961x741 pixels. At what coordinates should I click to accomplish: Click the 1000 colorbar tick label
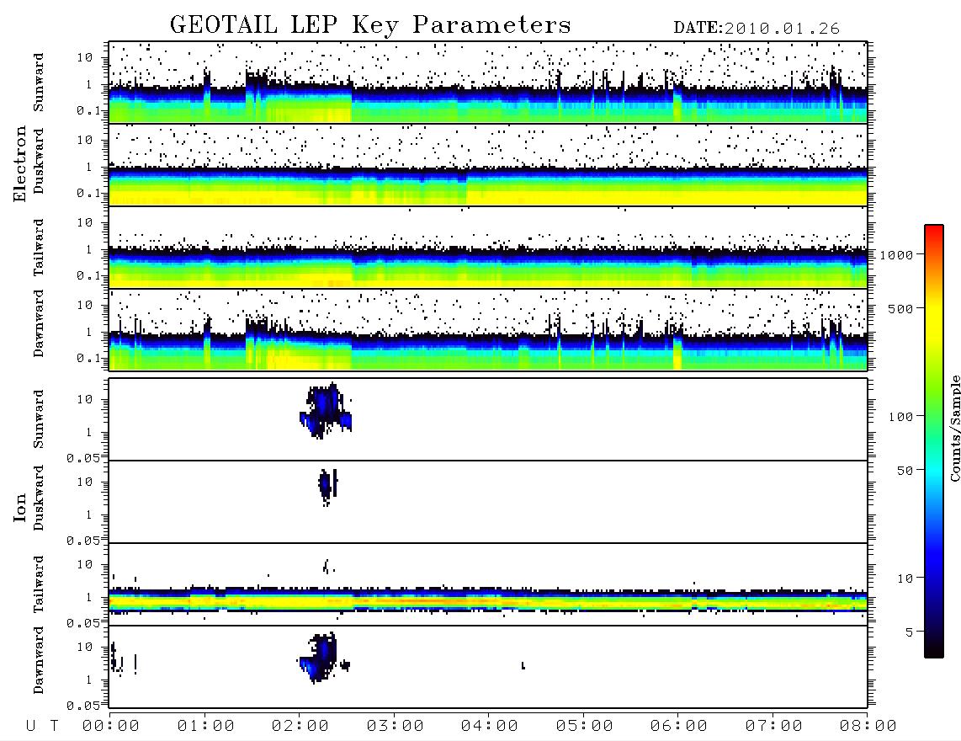click(897, 255)
